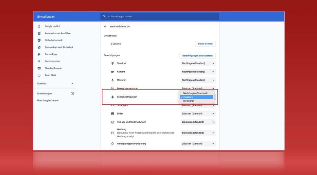Click the browser window icon for Standardbrowser
This screenshot has height=175, width=317.
point(39,68)
